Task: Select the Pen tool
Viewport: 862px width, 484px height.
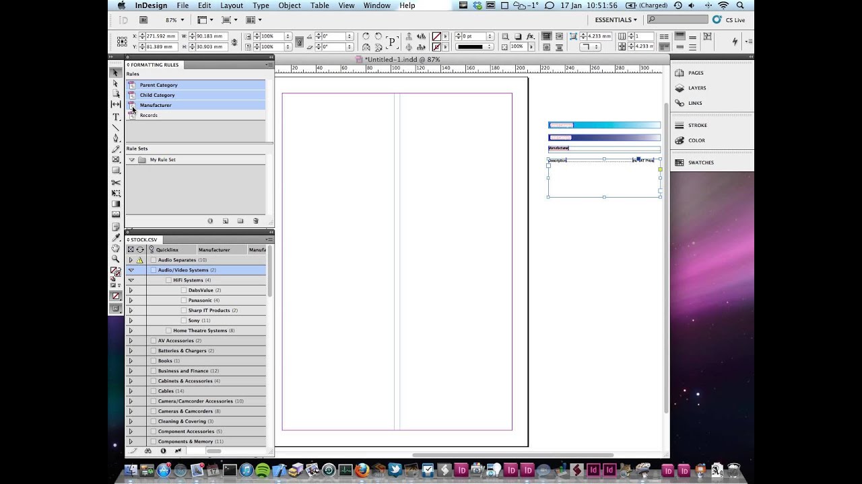Action: [115, 138]
